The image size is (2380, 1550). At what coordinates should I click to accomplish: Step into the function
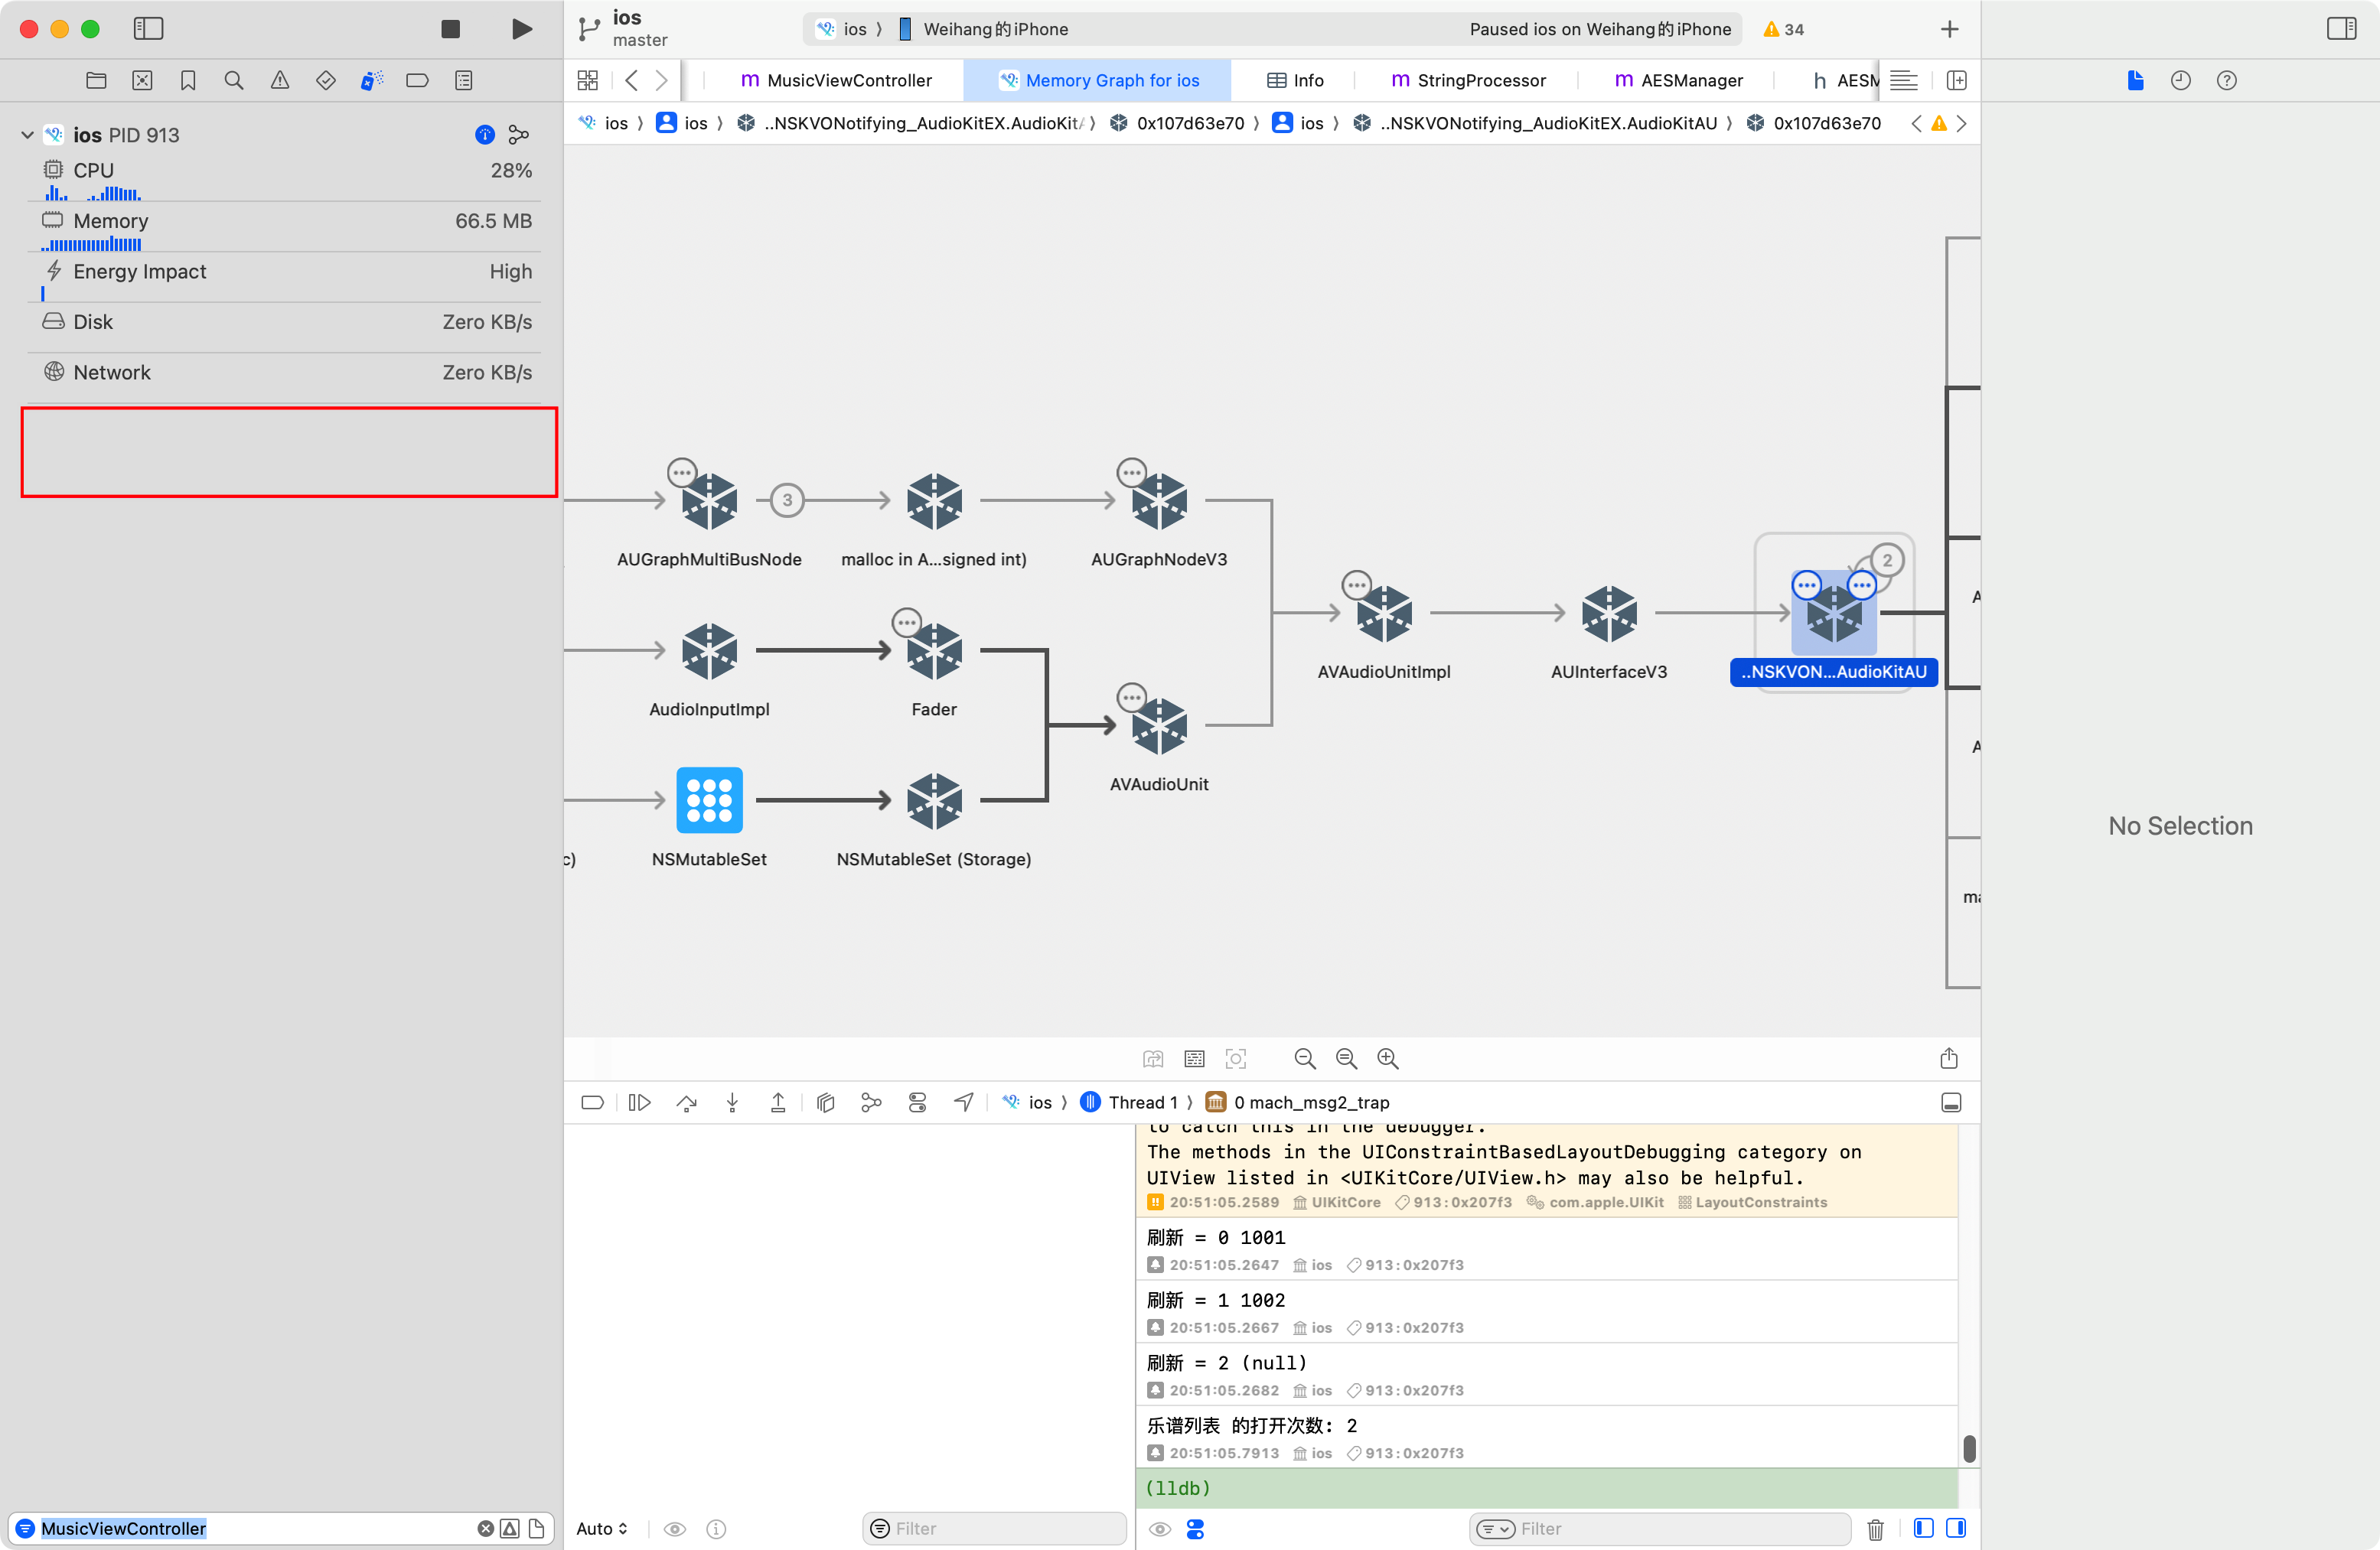click(x=732, y=1102)
